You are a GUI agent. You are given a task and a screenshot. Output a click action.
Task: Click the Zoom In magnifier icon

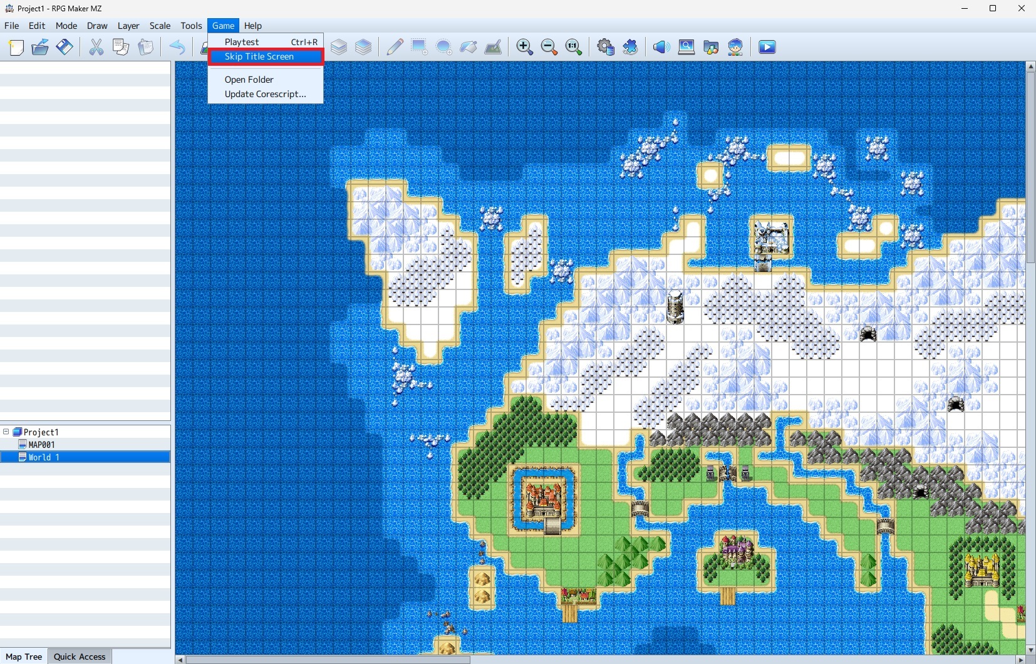coord(525,47)
